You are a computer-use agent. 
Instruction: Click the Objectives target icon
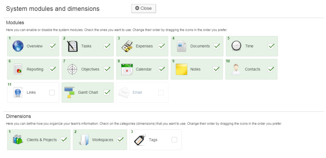pyautogui.click(x=72, y=69)
